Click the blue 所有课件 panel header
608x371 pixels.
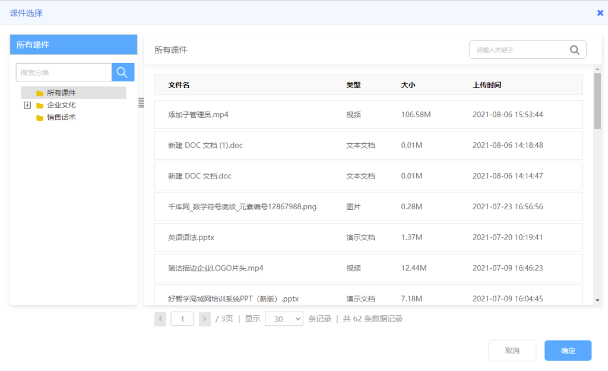[74, 45]
